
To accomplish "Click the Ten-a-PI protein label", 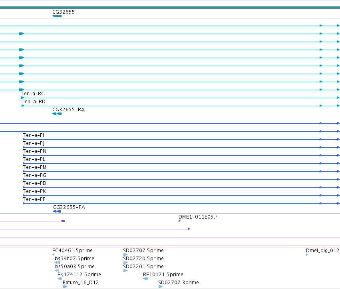I will (x=34, y=135).
